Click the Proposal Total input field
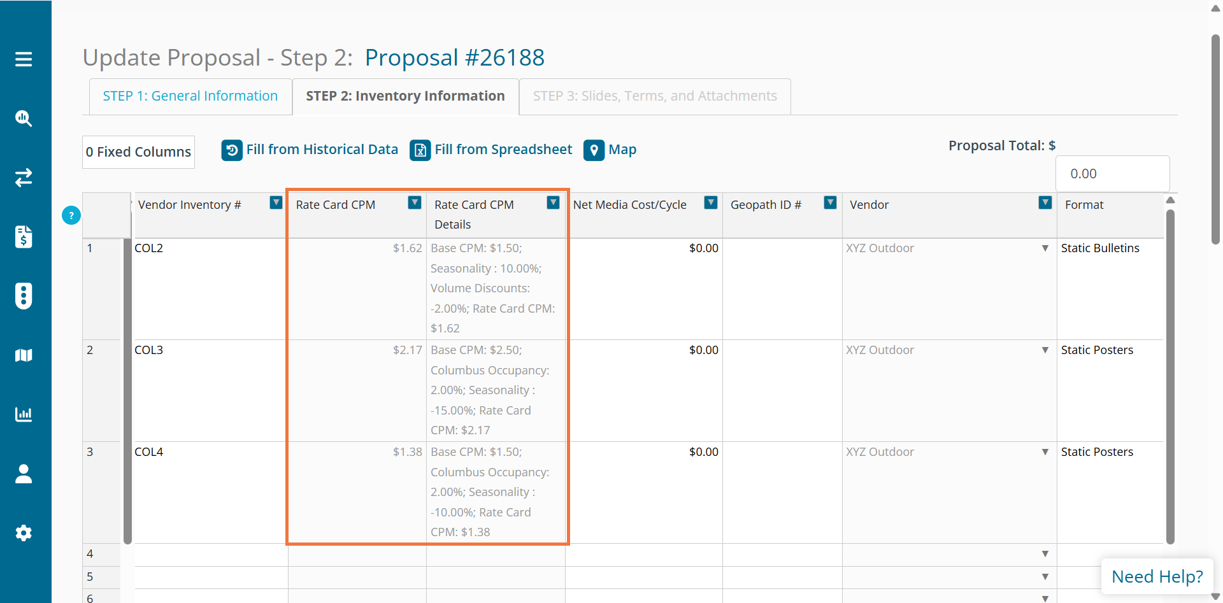 tap(1112, 174)
